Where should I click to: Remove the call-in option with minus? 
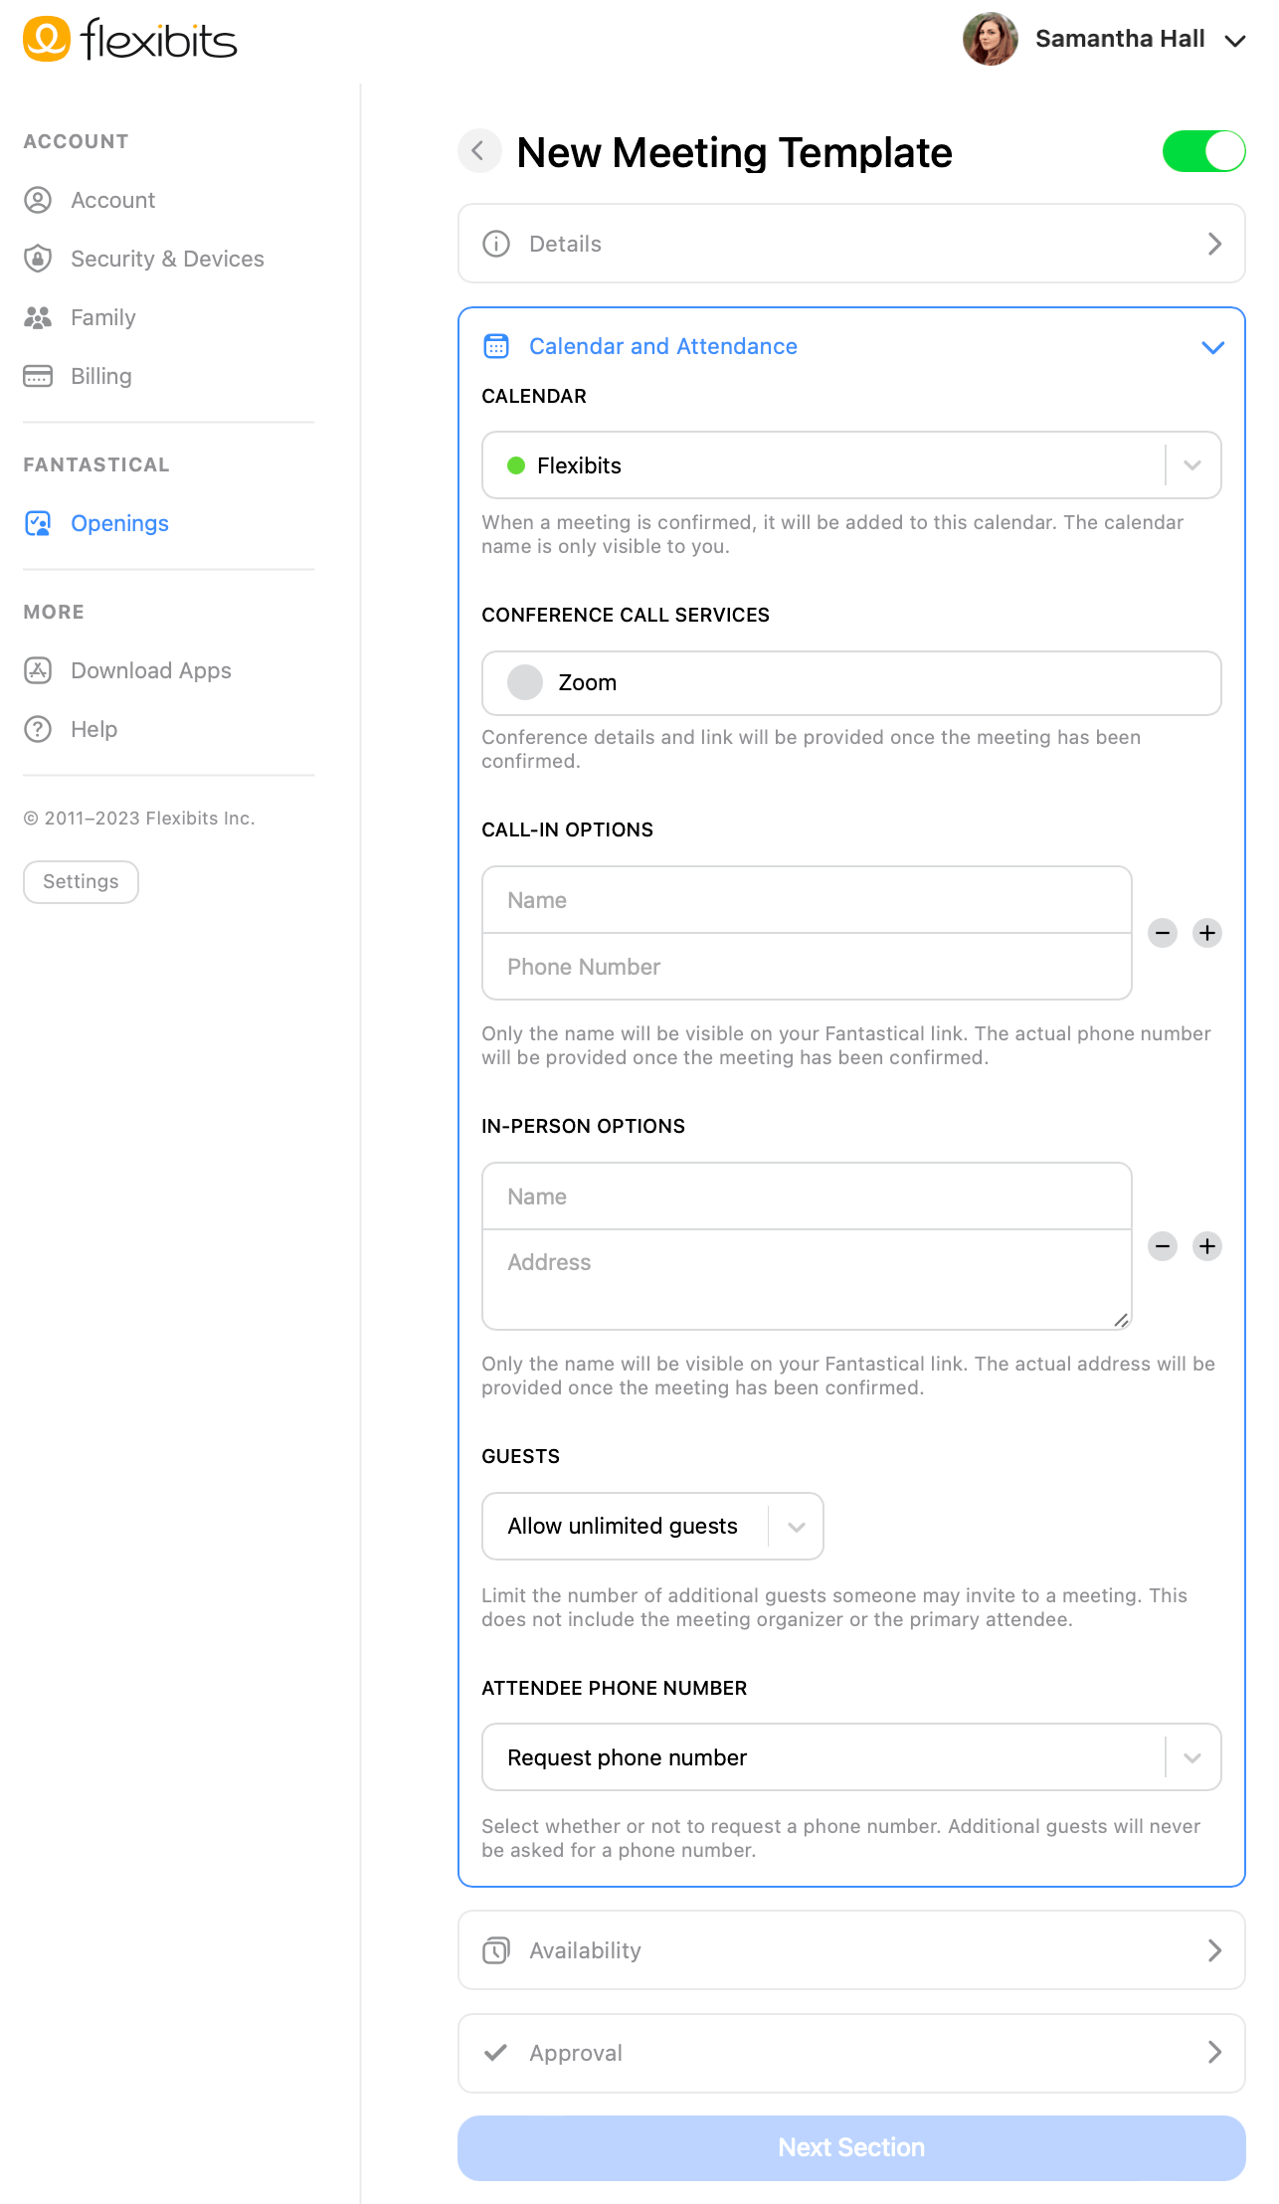tap(1163, 933)
